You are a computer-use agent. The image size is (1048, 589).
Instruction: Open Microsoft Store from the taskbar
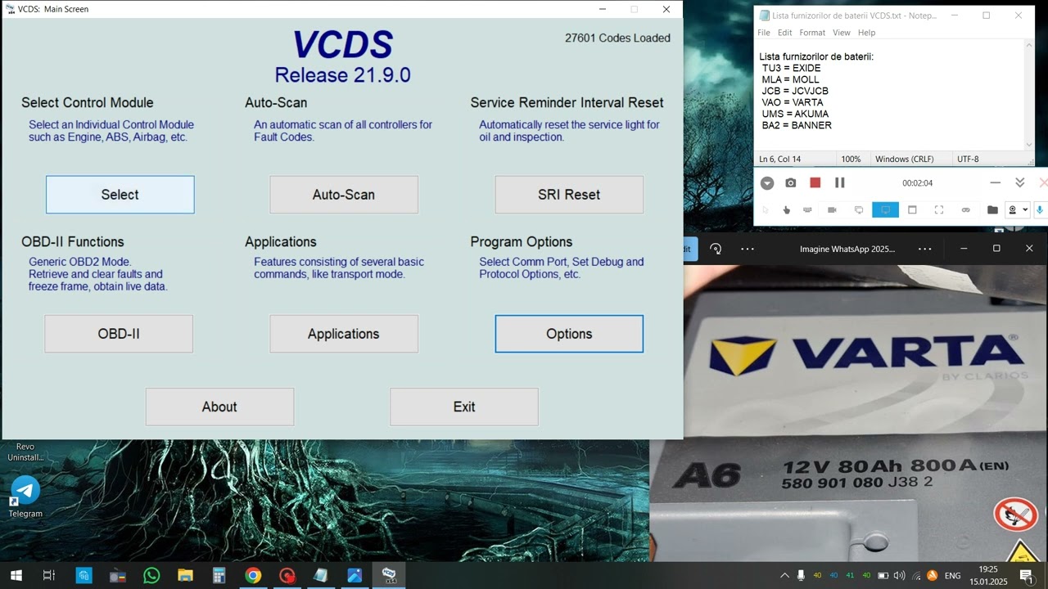84,576
